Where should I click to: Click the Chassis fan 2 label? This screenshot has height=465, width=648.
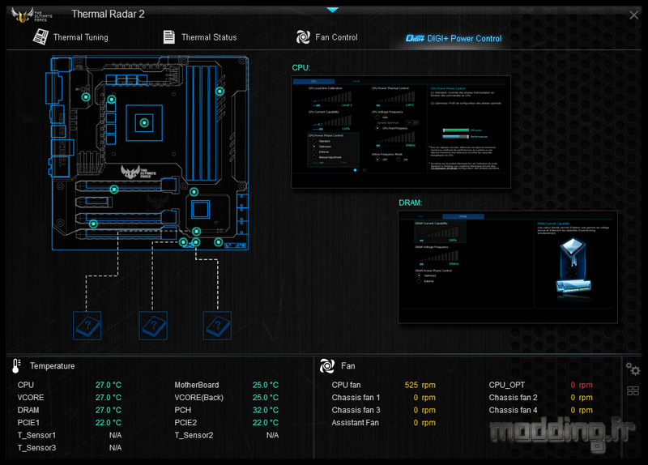(513, 397)
